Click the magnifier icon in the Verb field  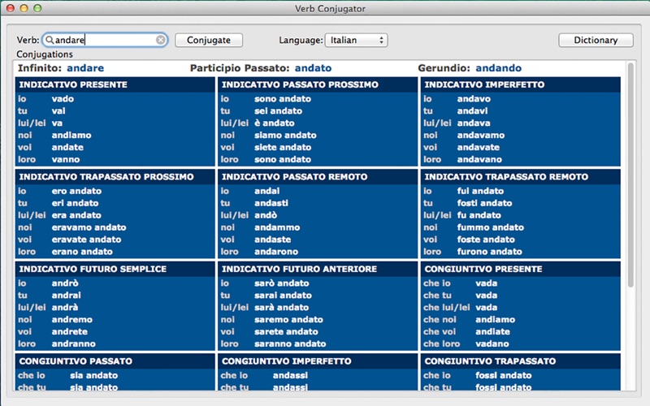[x=50, y=40]
